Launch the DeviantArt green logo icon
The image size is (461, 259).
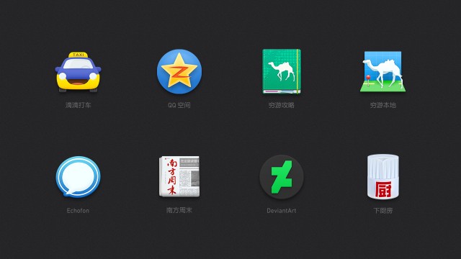coord(282,177)
